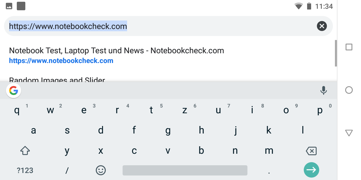The width and height of the screenshot is (361, 180).
Task: Open the Notebookcheck.com suggestion link
Action: [x=116, y=55]
